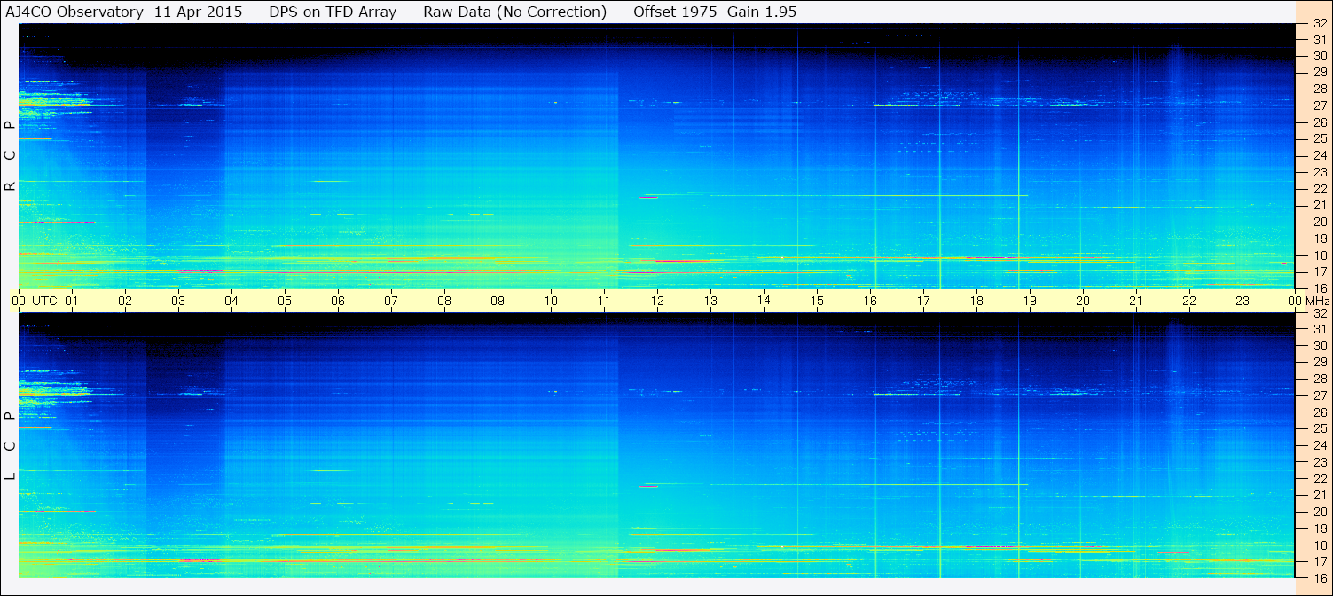
Task: Select the 15 hour time axis marker
Action: 817,301
